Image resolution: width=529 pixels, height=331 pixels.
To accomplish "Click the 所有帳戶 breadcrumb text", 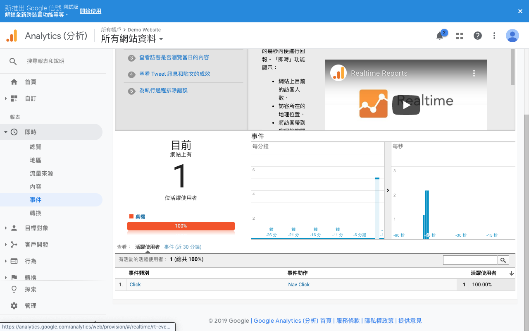I will (111, 30).
